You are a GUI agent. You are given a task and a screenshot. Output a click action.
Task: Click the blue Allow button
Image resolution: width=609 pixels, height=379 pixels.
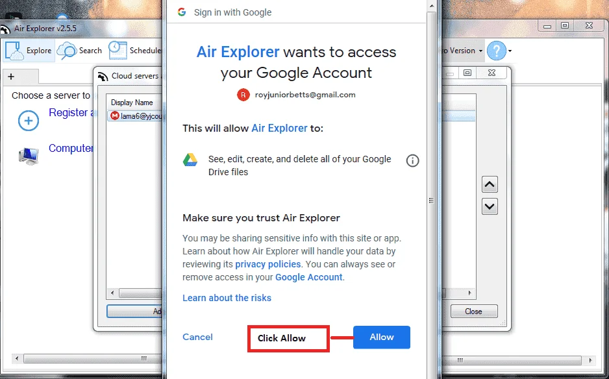pyautogui.click(x=381, y=337)
